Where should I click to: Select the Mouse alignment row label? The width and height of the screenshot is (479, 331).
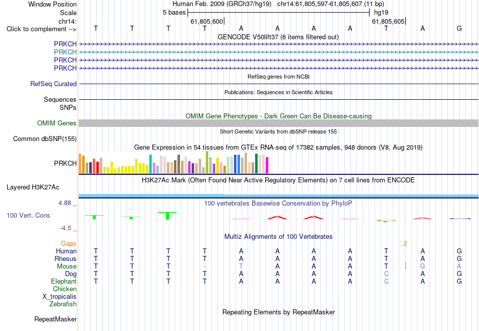(67, 267)
